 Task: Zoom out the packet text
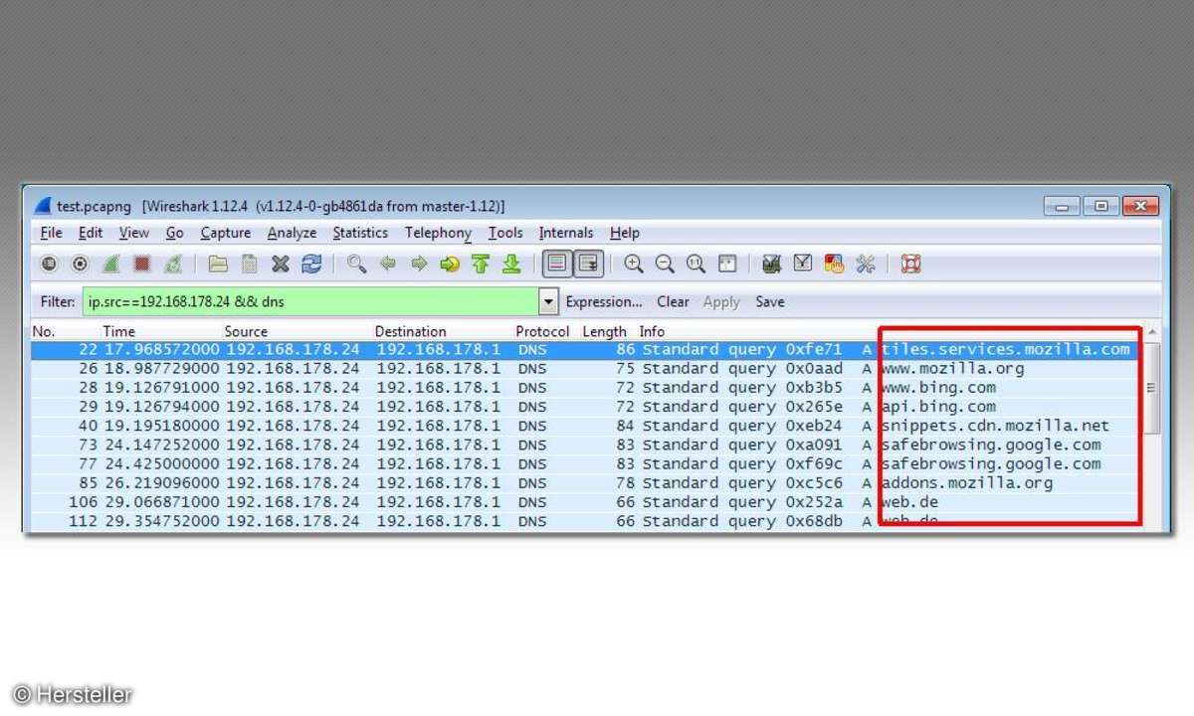tap(665, 264)
